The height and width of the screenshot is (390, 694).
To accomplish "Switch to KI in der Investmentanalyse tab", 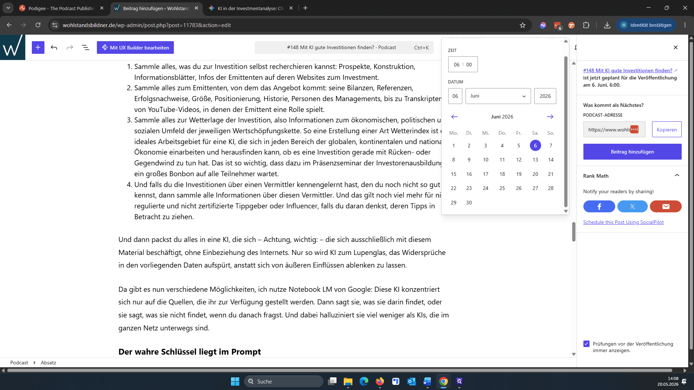I will click(250, 8).
